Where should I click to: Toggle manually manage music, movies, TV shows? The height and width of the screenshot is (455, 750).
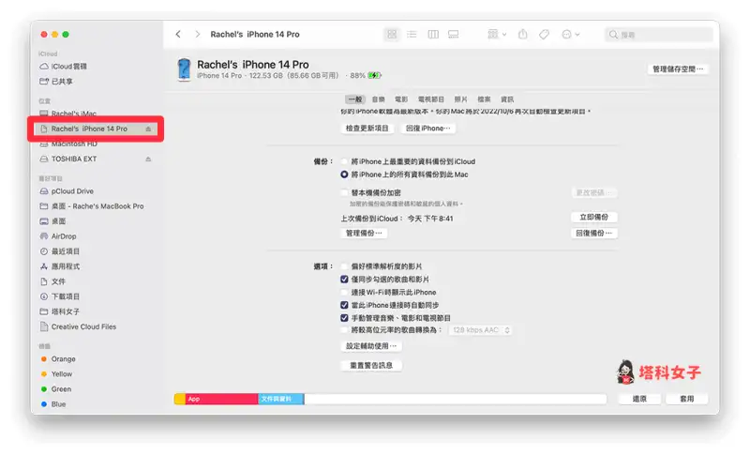344,318
